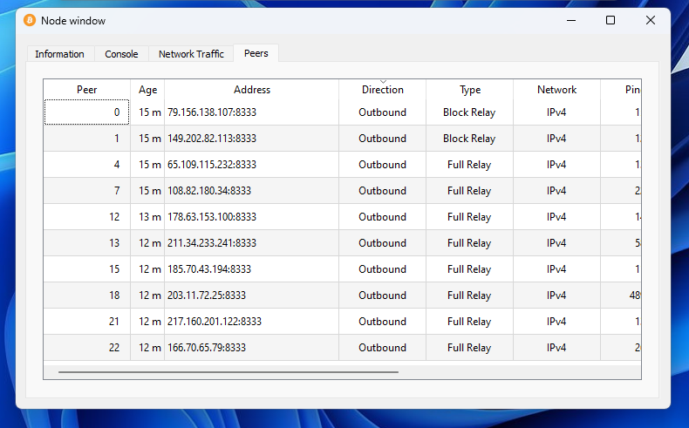
Task: Select address 178.63.153.100:8333
Action: pyautogui.click(x=212, y=217)
